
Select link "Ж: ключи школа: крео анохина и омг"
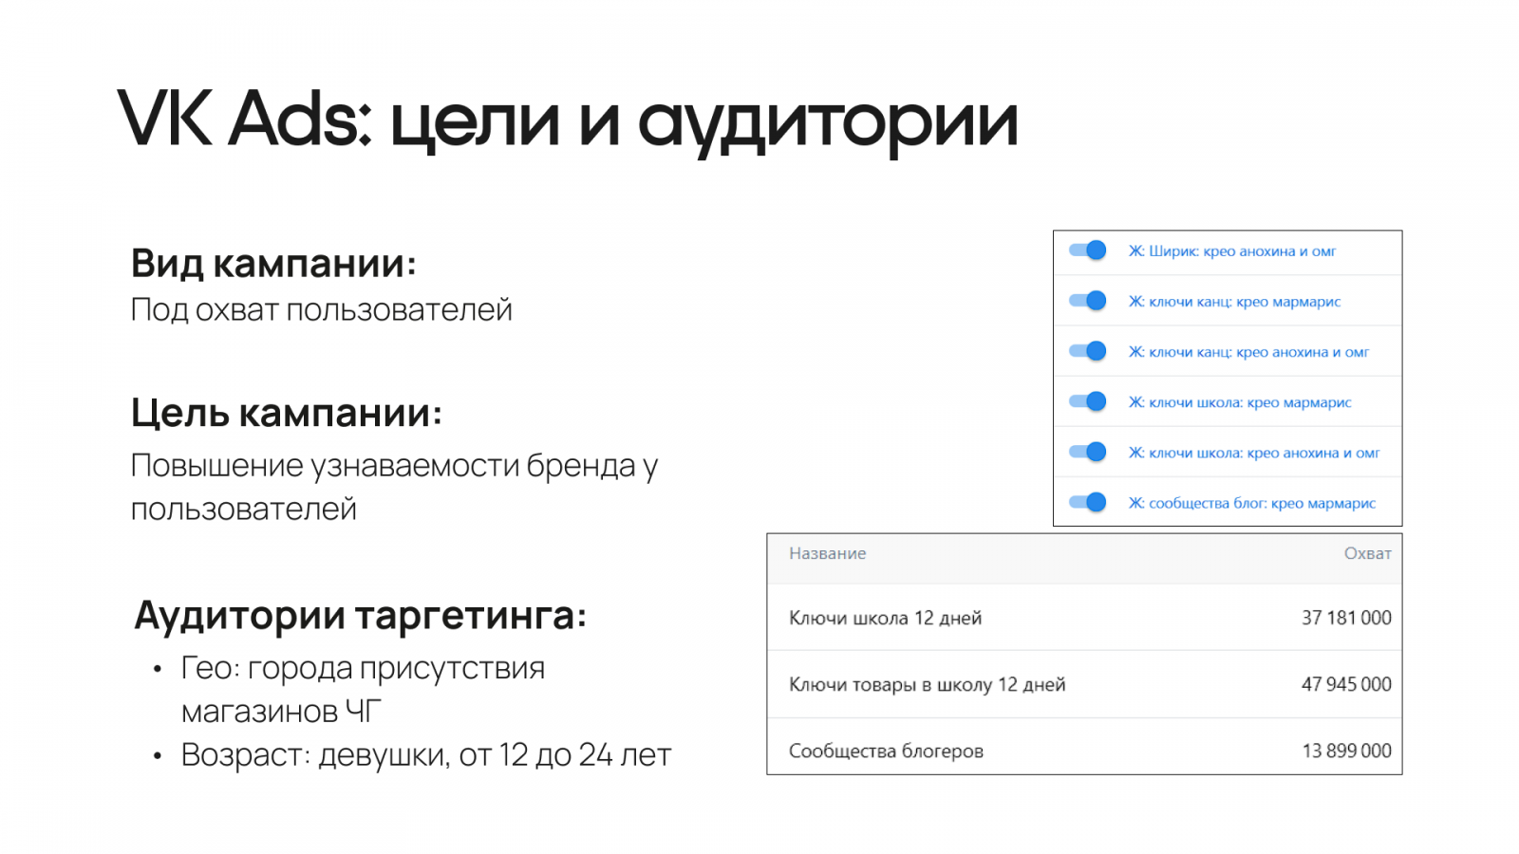pos(1254,453)
